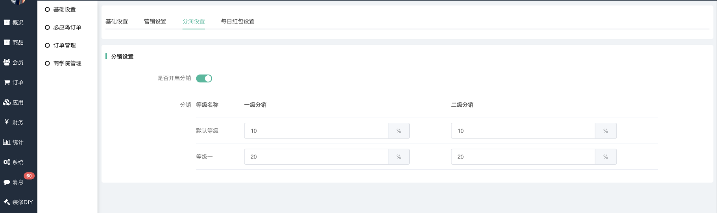This screenshot has height=213, width=717.
Task: Select the 必应鸟订单 submenu option
Action: 47,27
